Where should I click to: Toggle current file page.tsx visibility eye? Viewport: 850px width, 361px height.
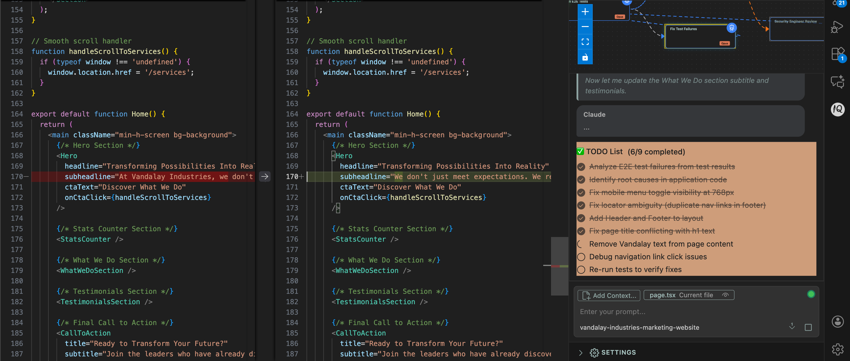(x=725, y=295)
